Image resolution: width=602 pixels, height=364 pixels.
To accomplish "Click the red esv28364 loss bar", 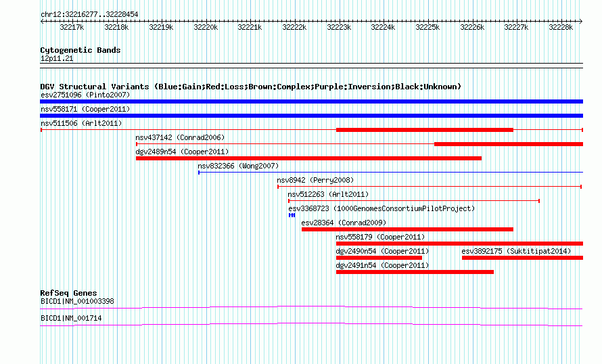I will point(407,229).
